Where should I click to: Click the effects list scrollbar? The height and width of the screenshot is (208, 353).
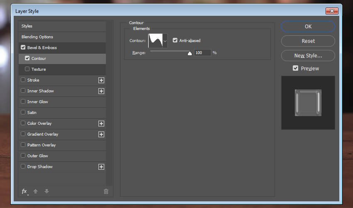click(109, 103)
